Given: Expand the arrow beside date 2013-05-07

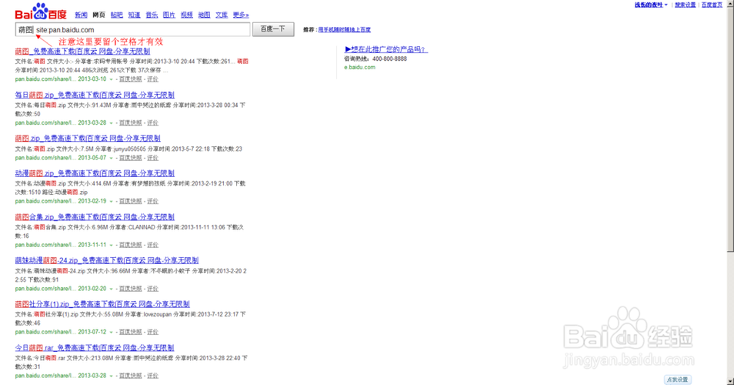Looking at the screenshot, I should click(111, 159).
